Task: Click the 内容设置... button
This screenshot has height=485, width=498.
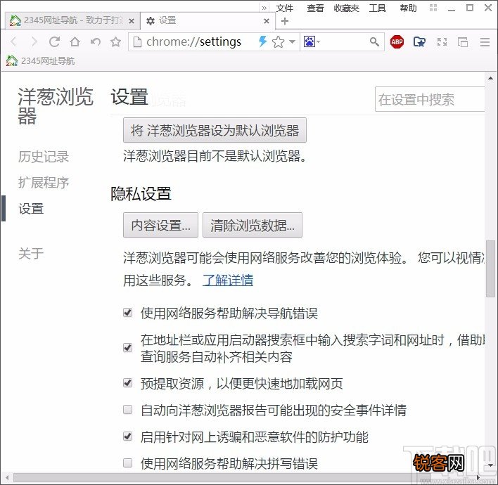Action: pos(160,225)
